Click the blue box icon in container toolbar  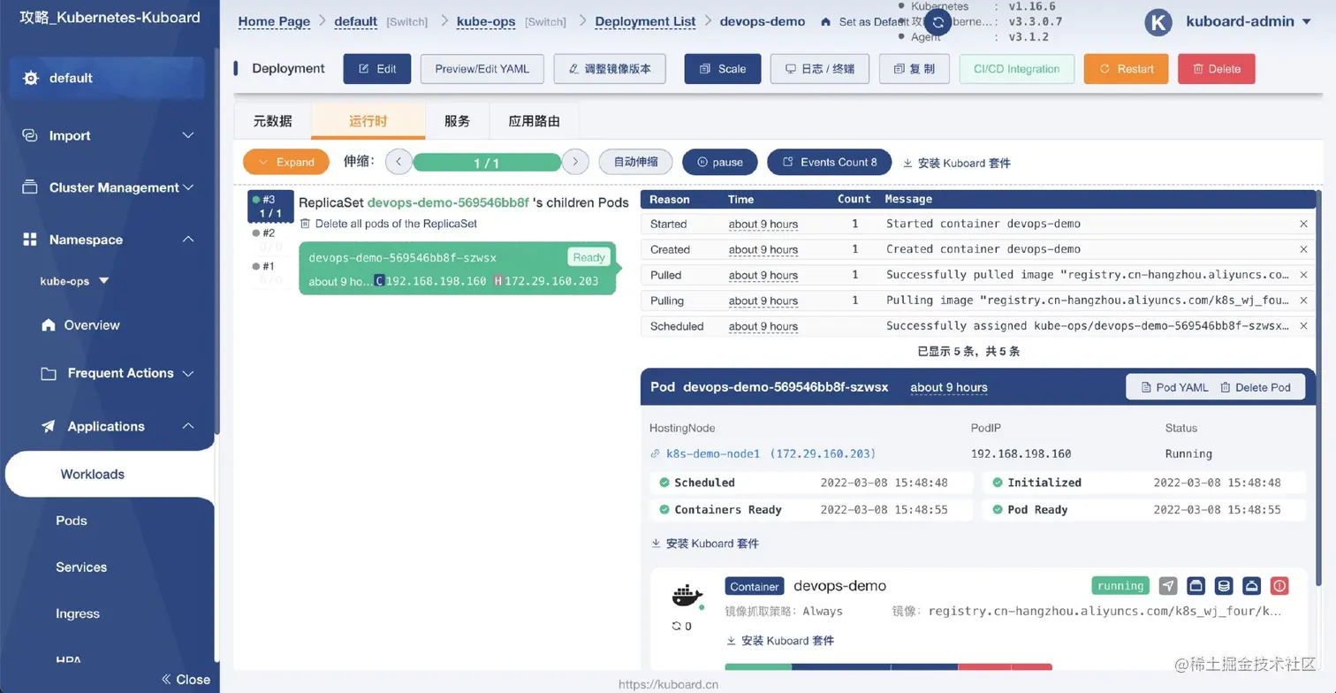1196,586
